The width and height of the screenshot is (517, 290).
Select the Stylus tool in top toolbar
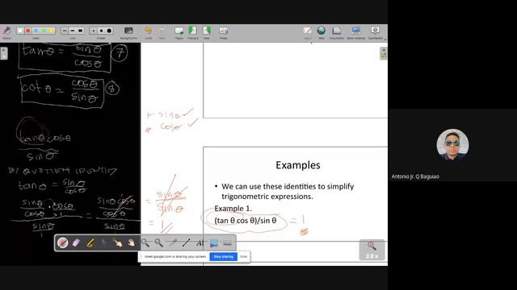6,32
